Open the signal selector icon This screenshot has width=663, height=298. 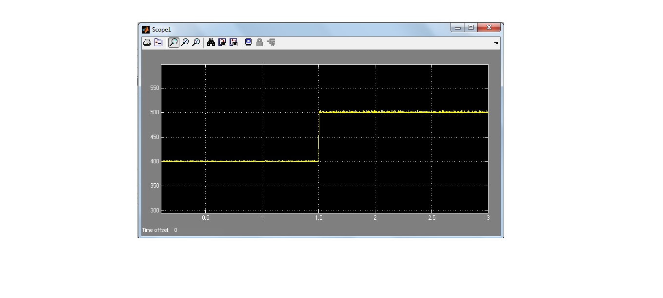tap(272, 43)
